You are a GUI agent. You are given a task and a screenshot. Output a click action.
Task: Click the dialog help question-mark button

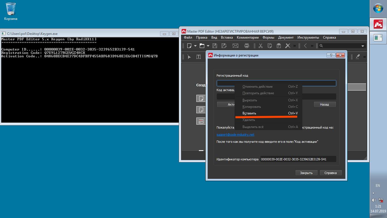click(x=331, y=55)
